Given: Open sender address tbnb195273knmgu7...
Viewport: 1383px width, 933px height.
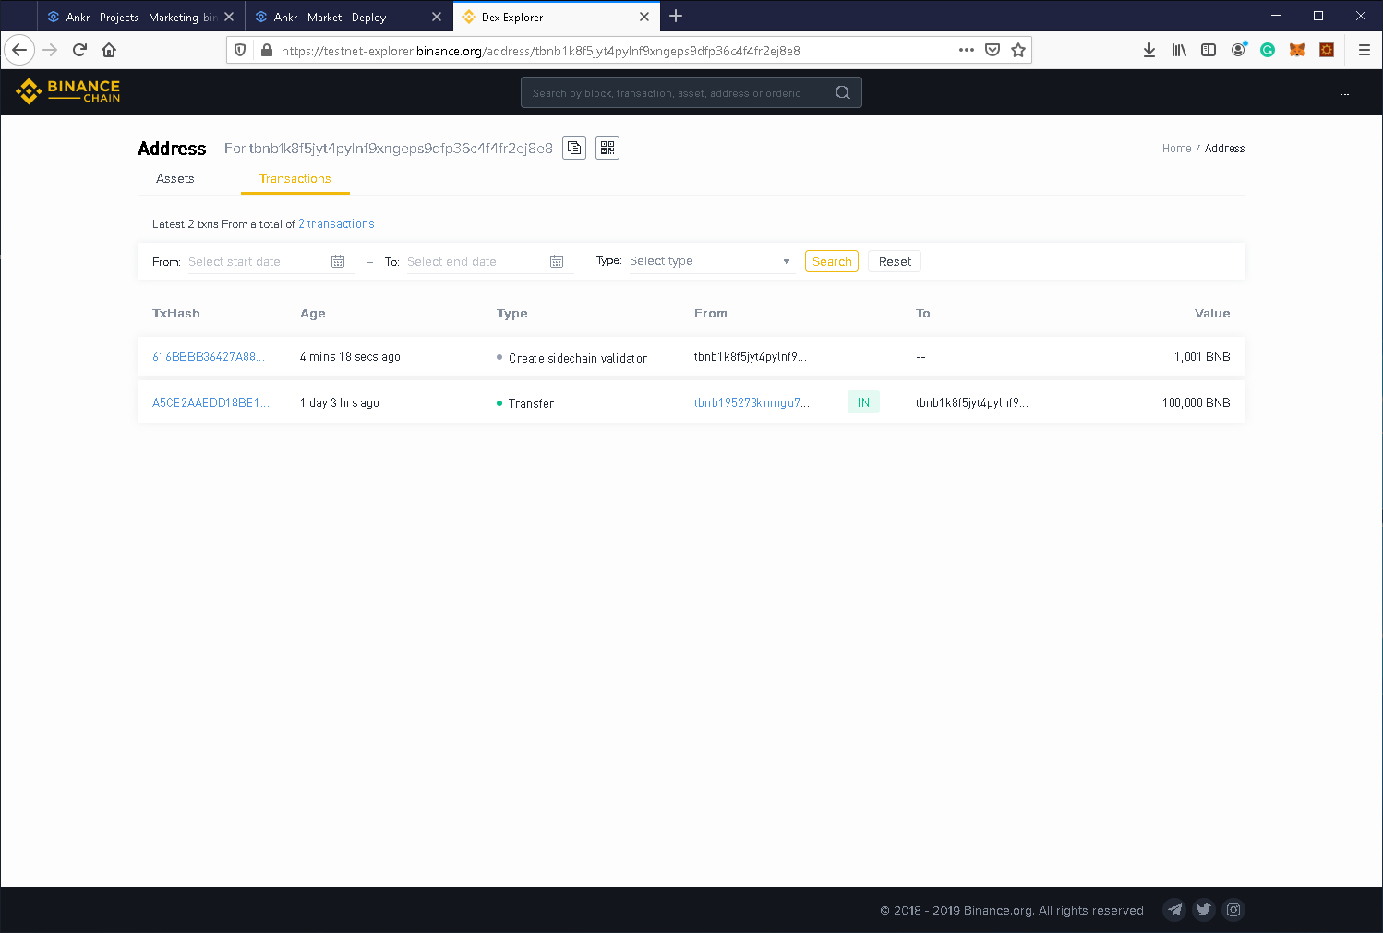Looking at the screenshot, I should tap(752, 402).
